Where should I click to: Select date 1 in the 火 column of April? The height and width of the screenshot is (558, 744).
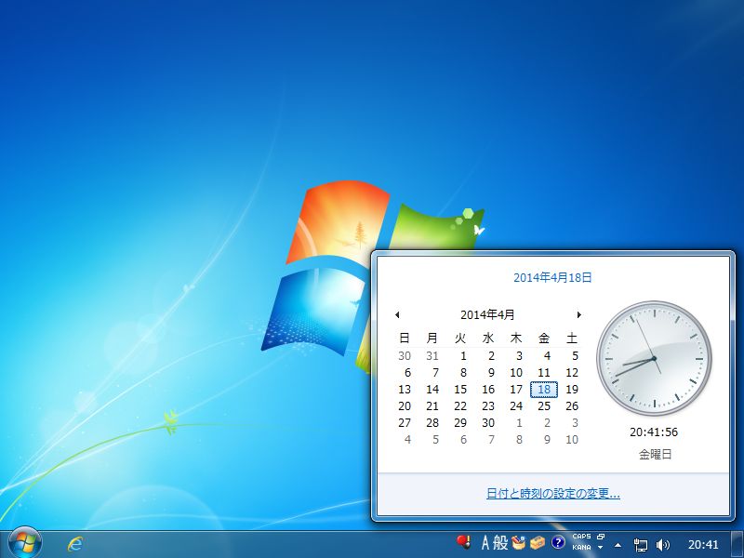[463, 356]
